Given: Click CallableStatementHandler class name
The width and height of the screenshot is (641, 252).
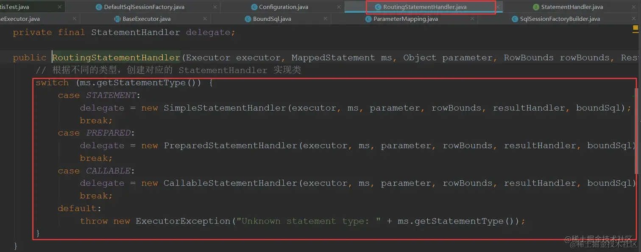Looking at the screenshot, I should [231, 183].
